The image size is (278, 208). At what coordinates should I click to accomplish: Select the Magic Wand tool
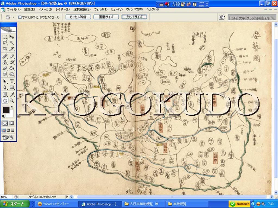pos(12,43)
